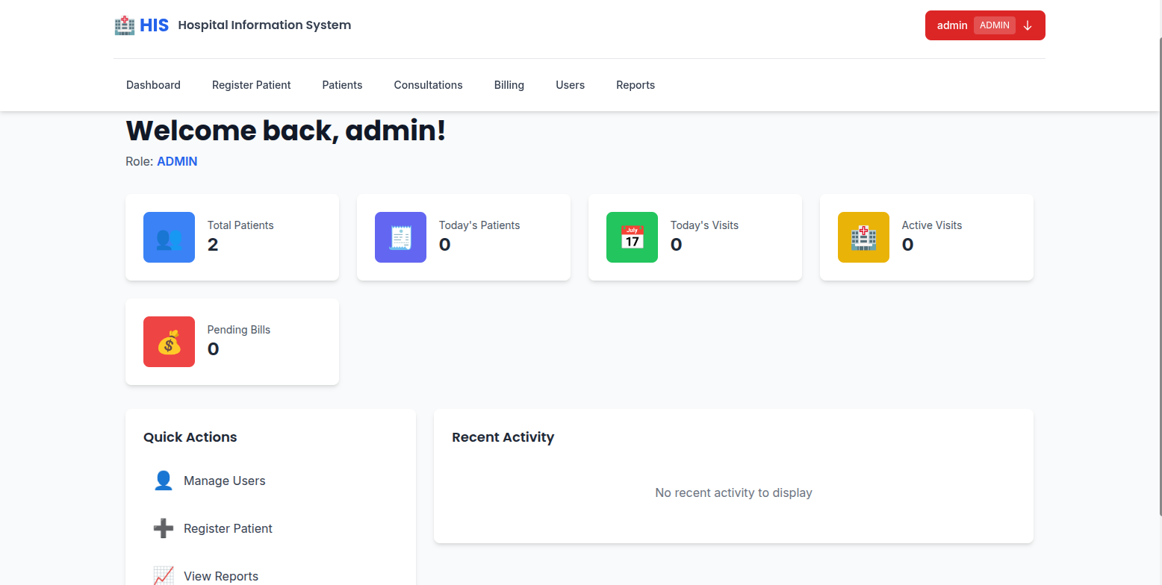Click the HIS hospital logo icon
Screen dimensions: 1162x585
(x=125, y=25)
